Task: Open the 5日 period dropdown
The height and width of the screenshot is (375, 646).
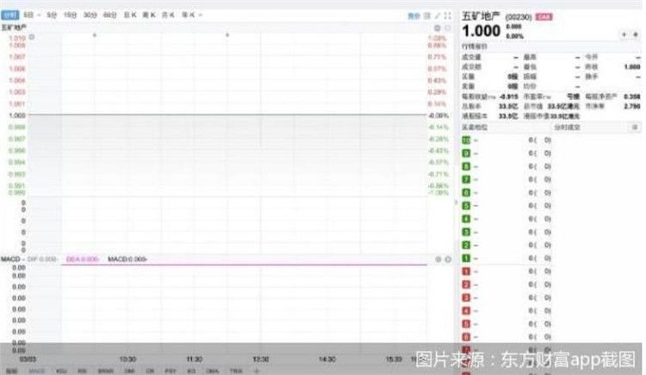Action: coord(32,16)
